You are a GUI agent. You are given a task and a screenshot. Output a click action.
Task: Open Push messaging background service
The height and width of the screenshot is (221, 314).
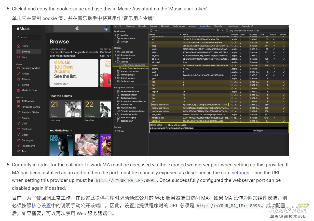126,118
